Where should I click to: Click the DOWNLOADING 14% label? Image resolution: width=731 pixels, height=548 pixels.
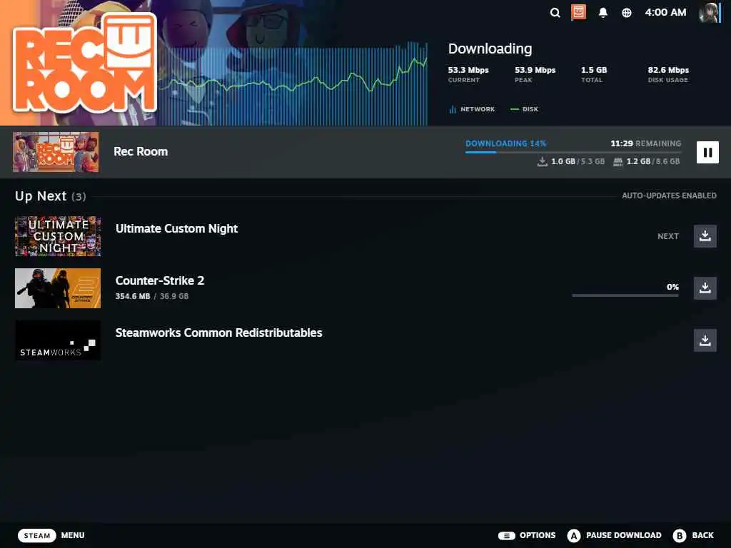[506, 143]
